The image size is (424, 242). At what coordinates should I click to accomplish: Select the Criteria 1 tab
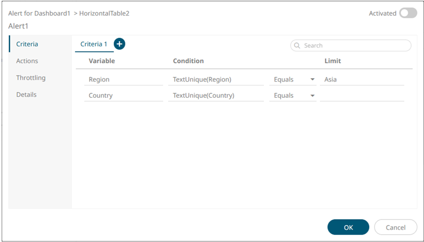click(x=94, y=44)
